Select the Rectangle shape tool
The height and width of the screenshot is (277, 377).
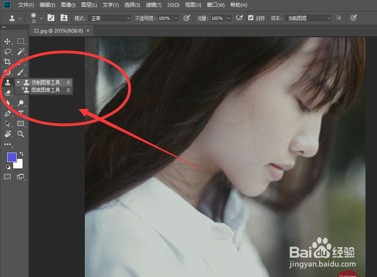click(x=21, y=124)
